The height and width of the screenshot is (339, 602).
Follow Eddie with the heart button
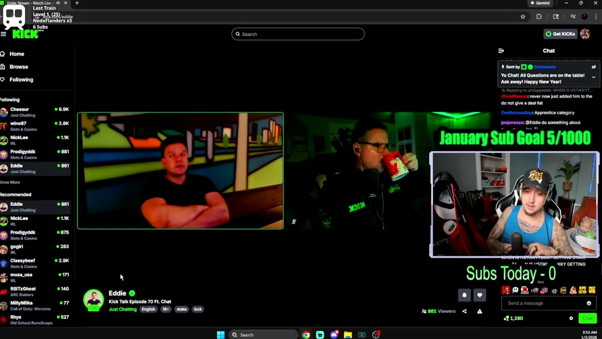pyautogui.click(x=479, y=295)
